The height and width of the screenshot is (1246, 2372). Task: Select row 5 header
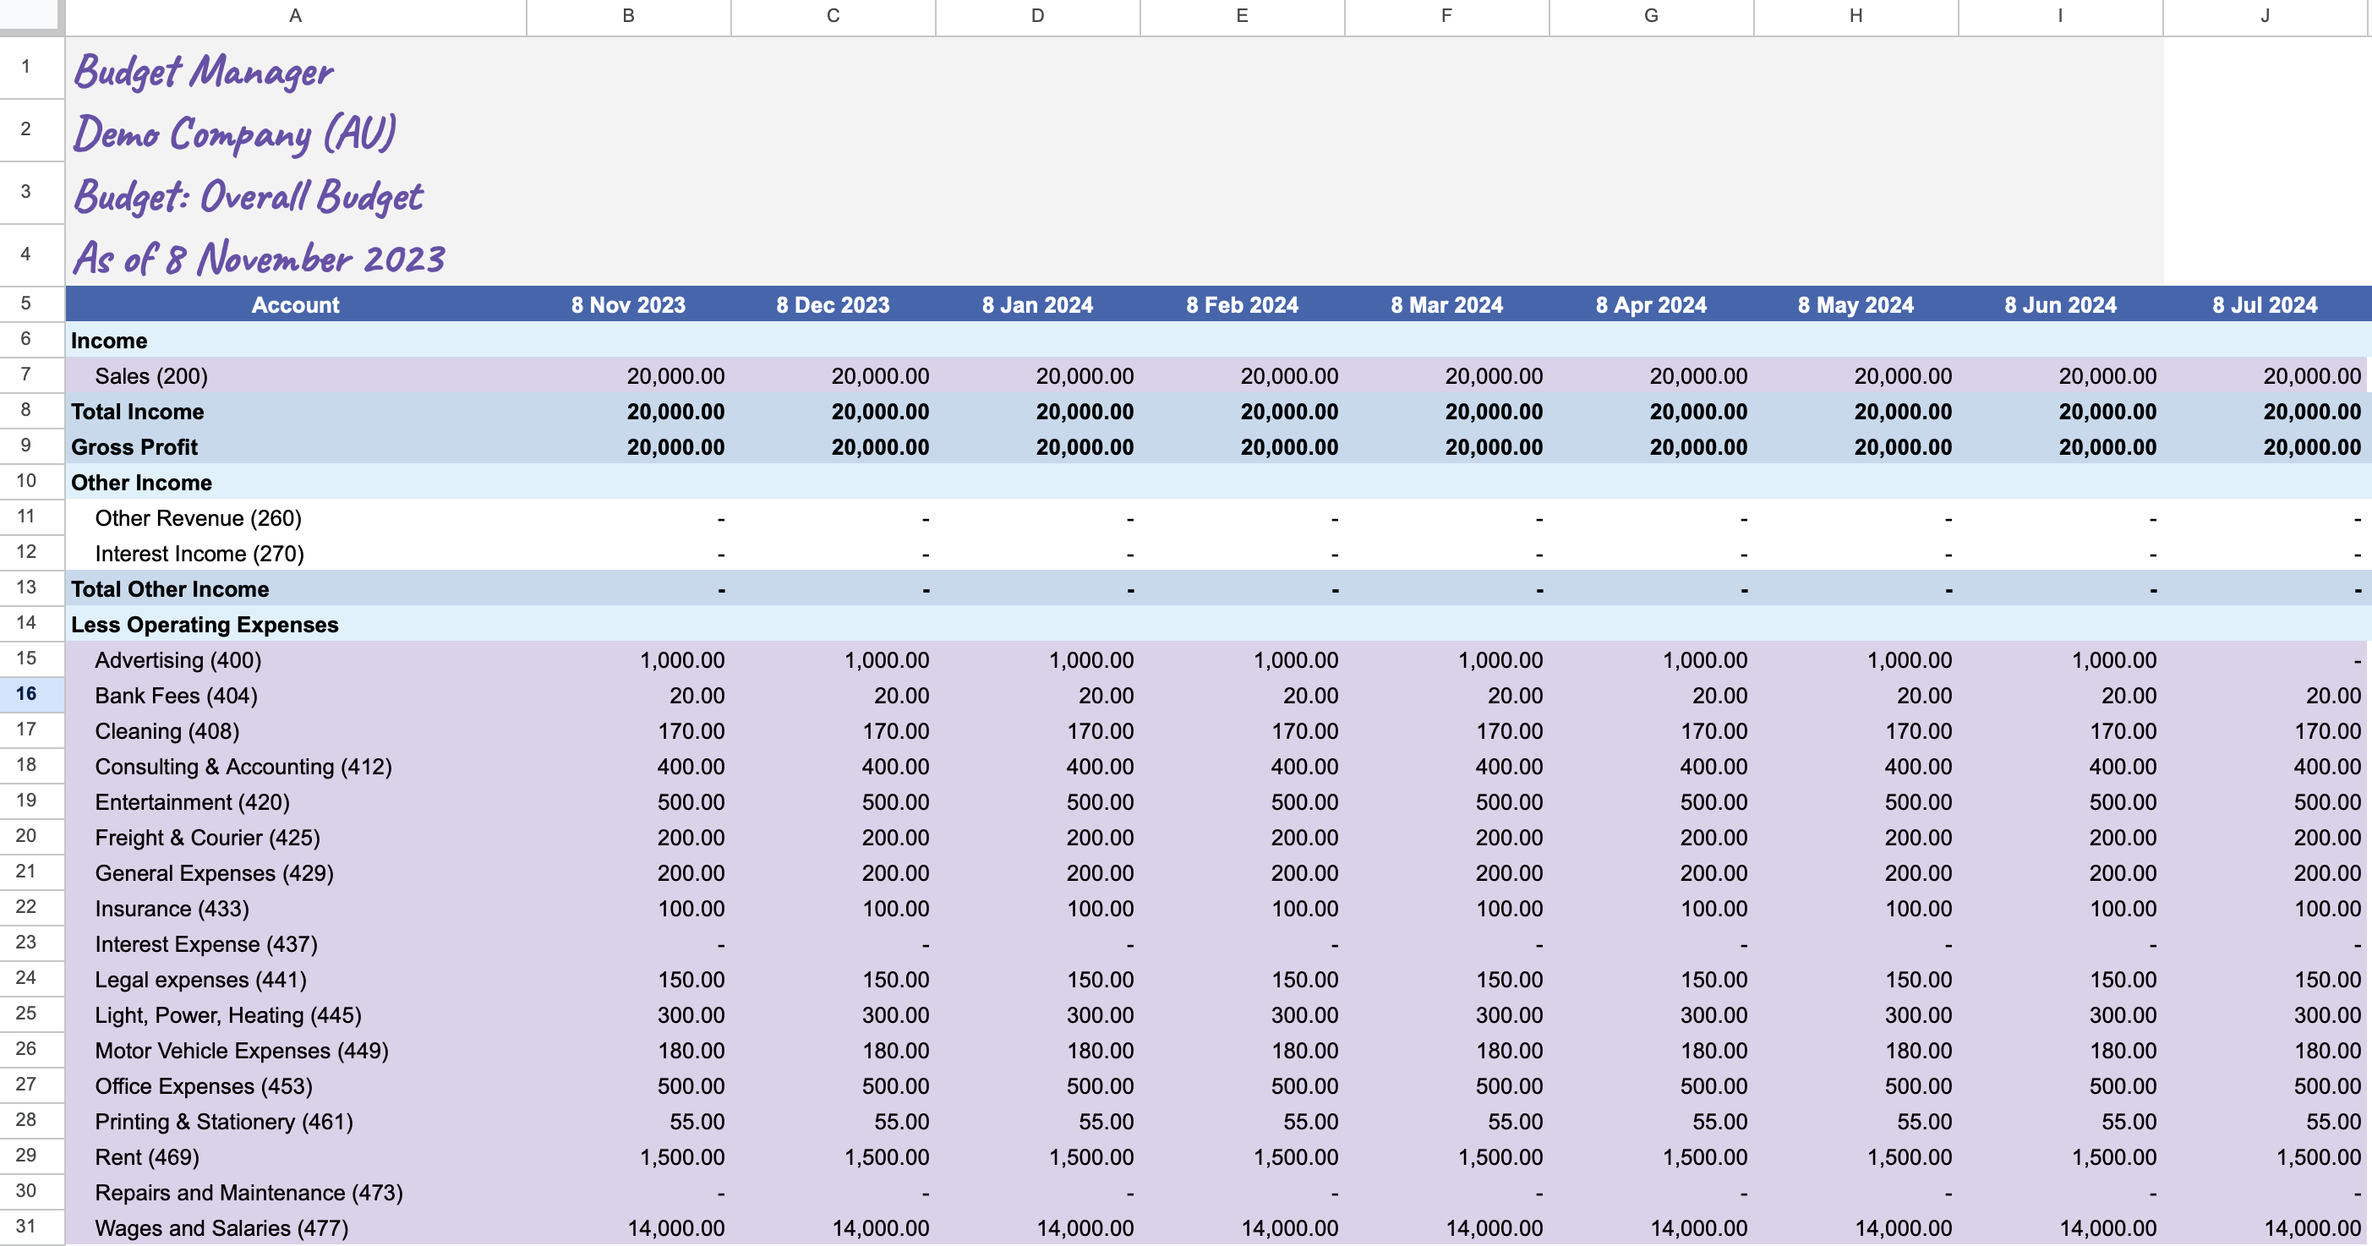click(x=25, y=303)
